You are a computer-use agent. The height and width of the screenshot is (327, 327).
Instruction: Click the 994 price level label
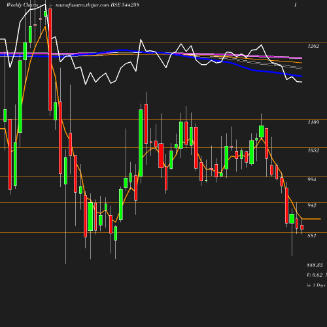pos(311,179)
